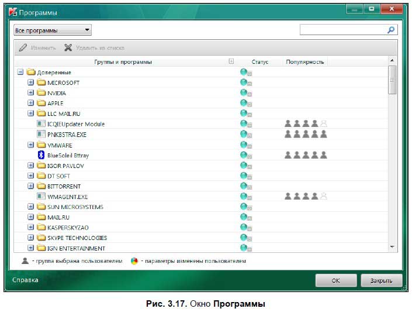Click the 'Популярность' column header
Viewport: 412px width, 312px height.
point(305,62)
